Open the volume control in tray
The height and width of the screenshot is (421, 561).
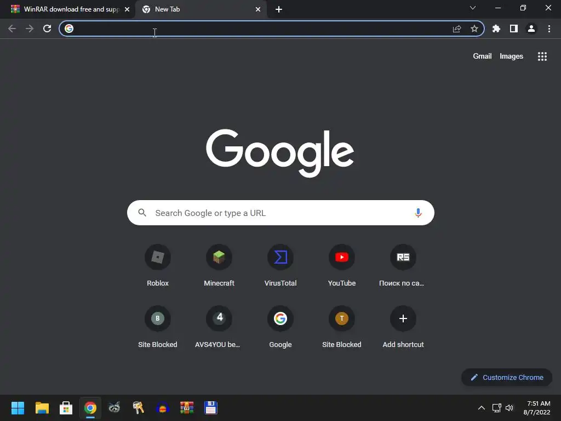510,408
